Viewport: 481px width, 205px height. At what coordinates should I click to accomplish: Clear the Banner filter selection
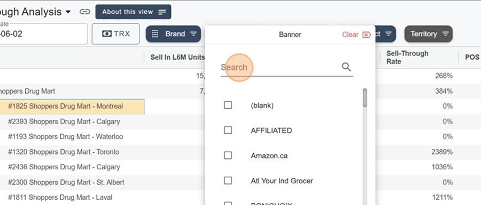tap(356, 35)
